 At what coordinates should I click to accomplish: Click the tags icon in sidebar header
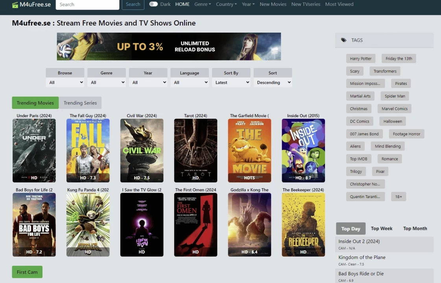343,40
